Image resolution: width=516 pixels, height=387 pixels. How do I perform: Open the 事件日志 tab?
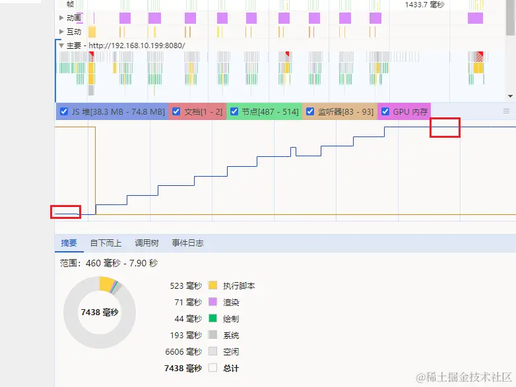click(x=187, y=243)
